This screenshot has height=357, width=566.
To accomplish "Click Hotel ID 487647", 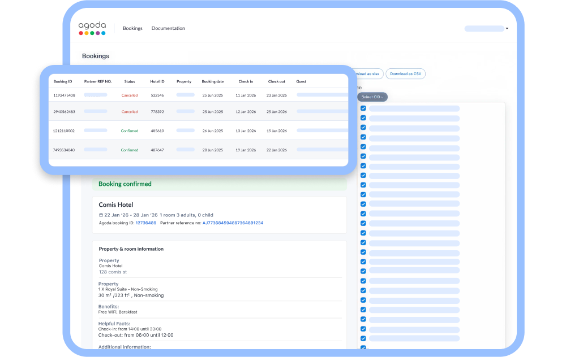I will [x=157, y=150].
